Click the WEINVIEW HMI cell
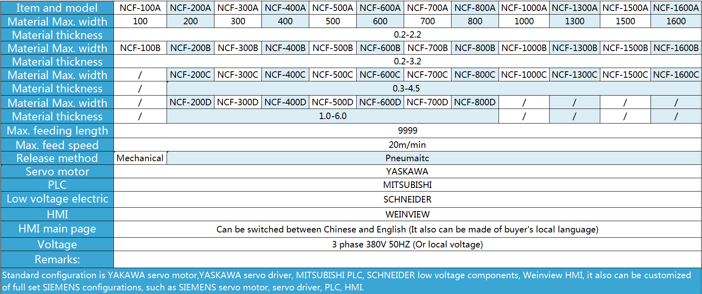 (x=408, y=214)
